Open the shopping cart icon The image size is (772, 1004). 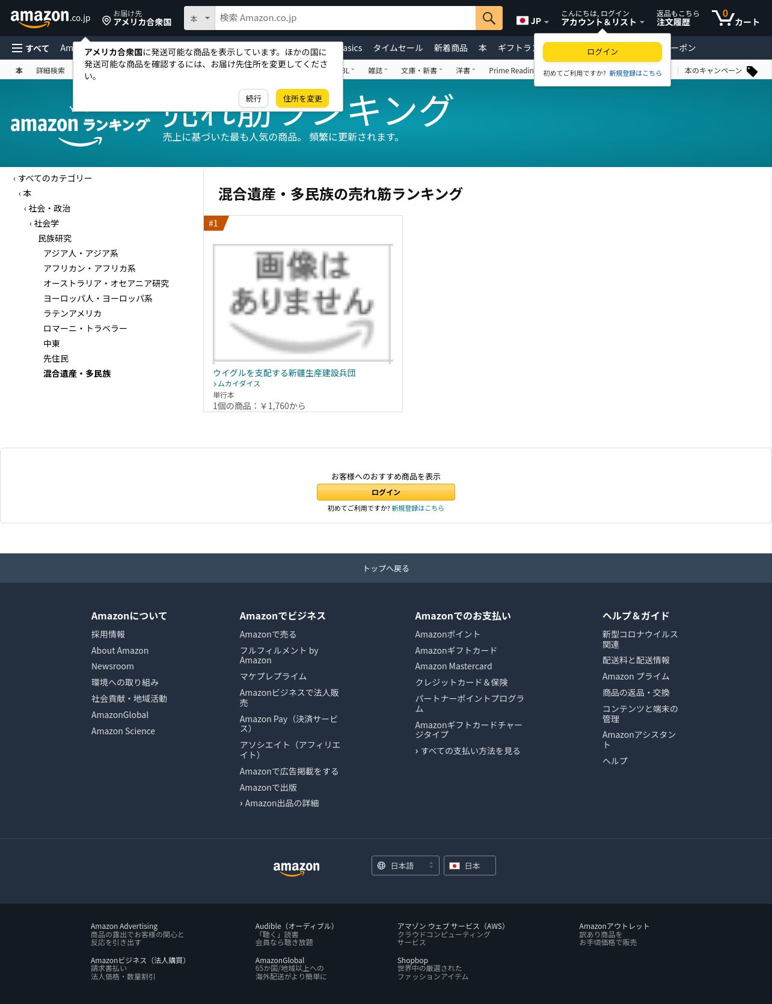coord(735,18)
